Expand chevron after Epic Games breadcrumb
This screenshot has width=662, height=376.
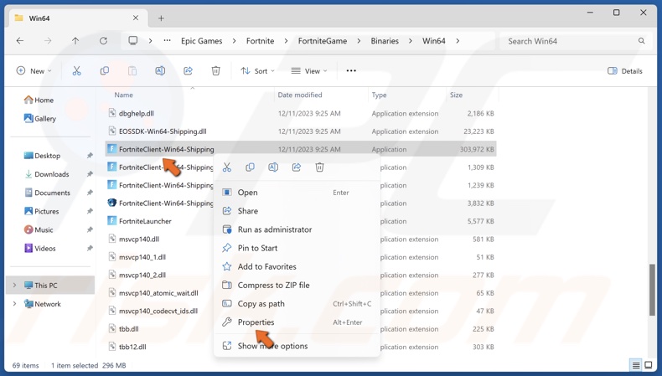click(x=235, y=41)
